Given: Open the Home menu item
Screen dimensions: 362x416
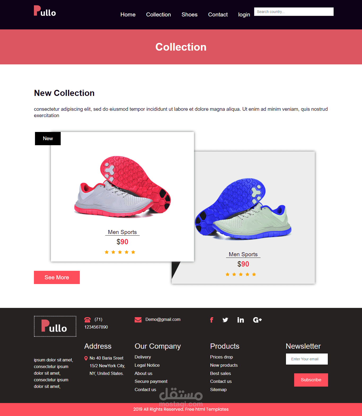Looking at the screenshot, I should click(x=128, y=15).
